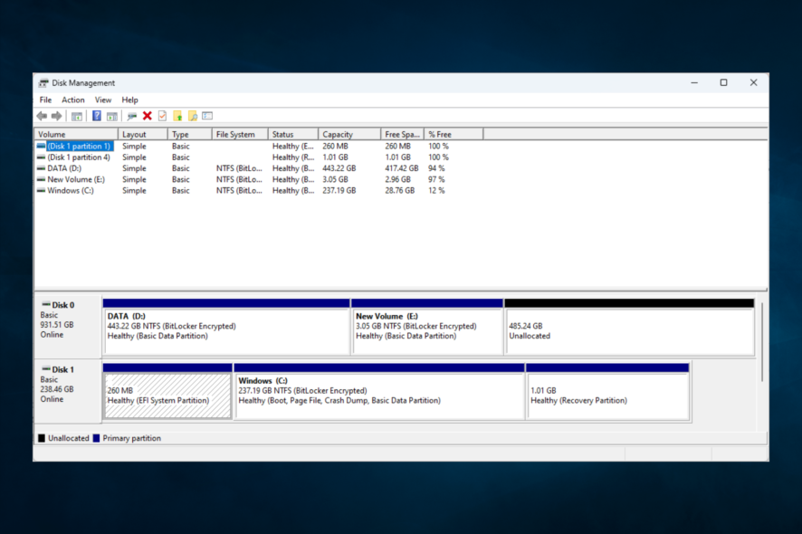
Task: Select Windows (C:) in the volume list
Action: [71, 190]
